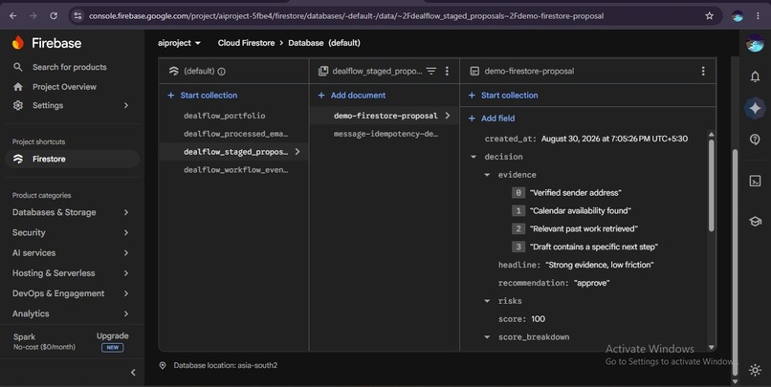Image resolution: width=771 pixels, height=387 pixels.
Task: Collapse the decision field triangle
Action: coord(474,157)
